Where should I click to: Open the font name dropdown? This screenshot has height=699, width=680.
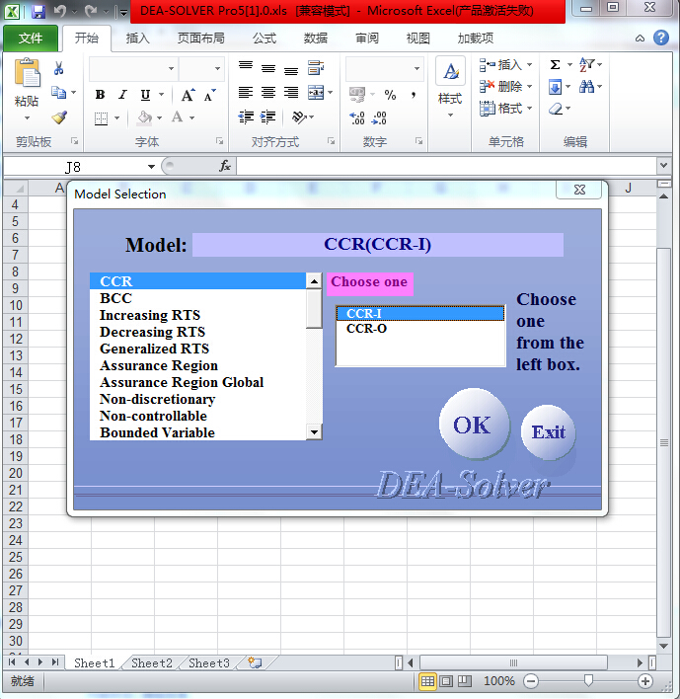pos(171,69)
